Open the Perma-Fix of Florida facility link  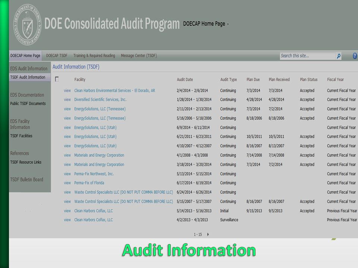coord(89,183)
